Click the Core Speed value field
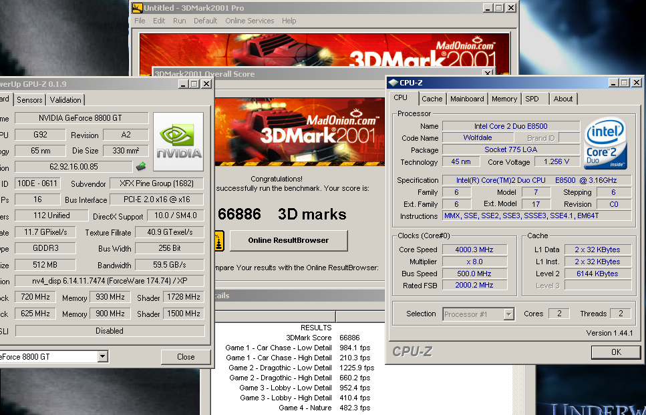This screenshot has width=646, height=415. [x=476, y=250]
